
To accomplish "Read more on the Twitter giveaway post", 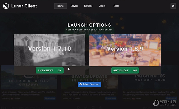I will 50,99.
